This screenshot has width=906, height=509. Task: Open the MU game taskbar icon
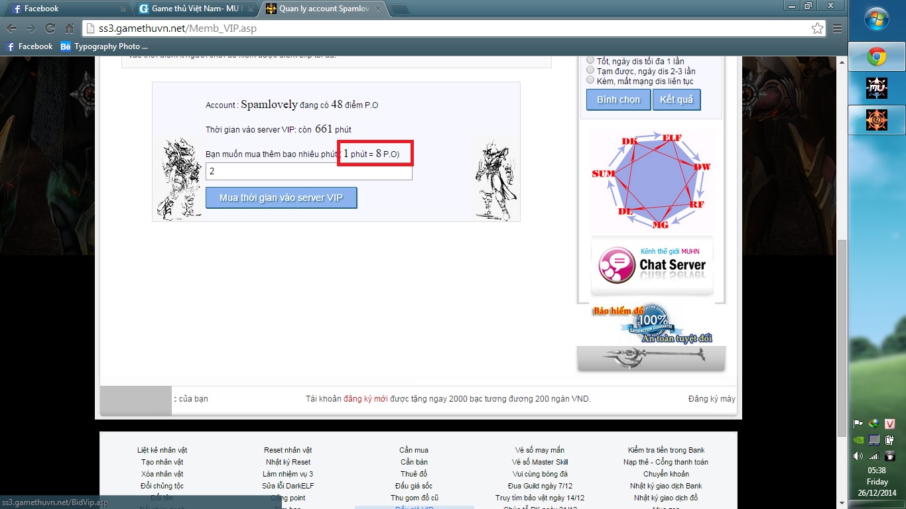click(877, 88)
